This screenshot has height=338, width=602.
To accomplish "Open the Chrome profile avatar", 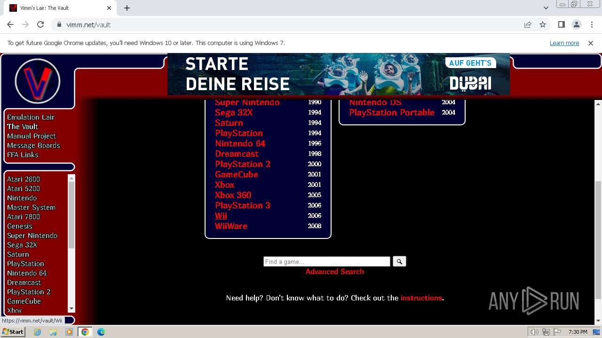I will point(576,24).
